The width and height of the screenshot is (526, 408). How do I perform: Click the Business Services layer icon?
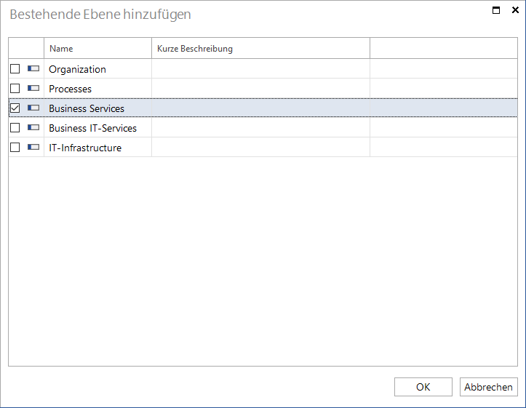pyautogui.click(x=33, y=108)
